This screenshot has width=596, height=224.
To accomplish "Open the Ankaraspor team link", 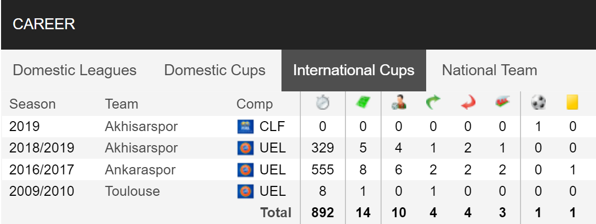I will coord(140,170).
